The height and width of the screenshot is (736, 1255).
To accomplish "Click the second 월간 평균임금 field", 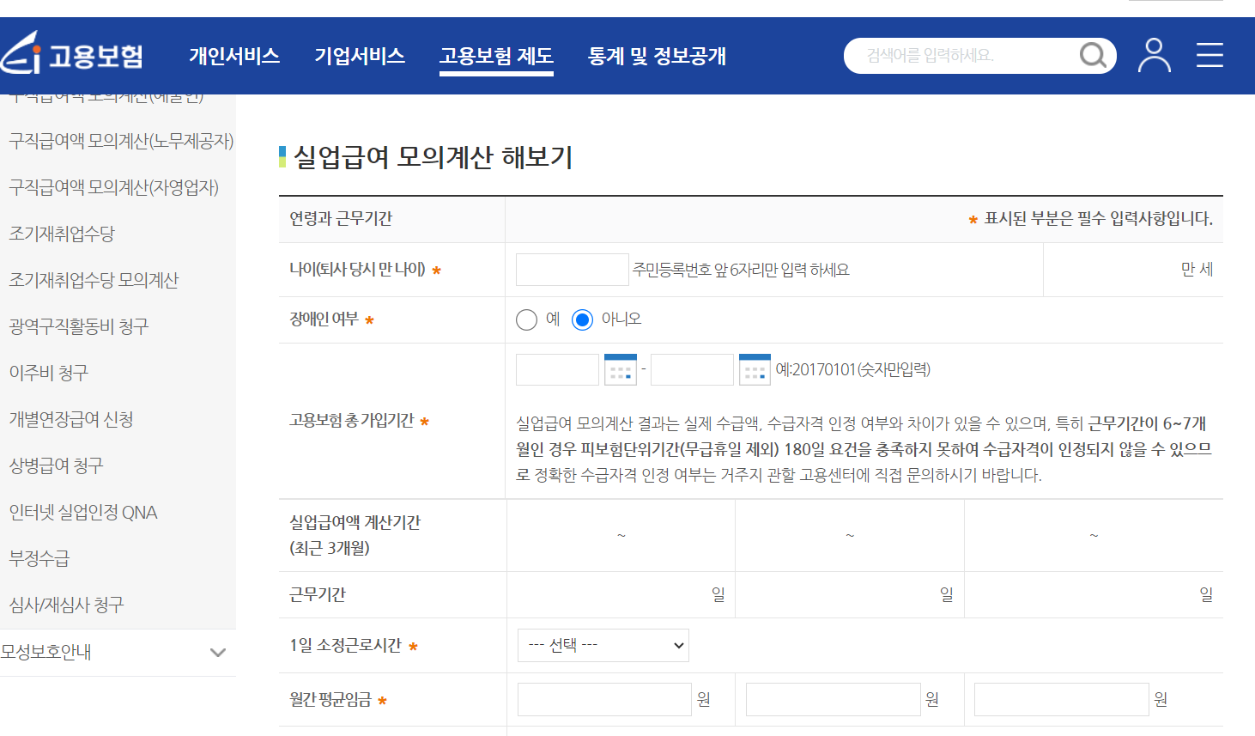I will point(833,700).
